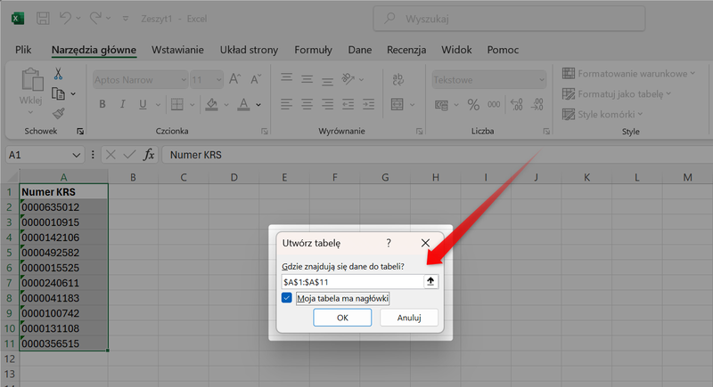This screenshot has height=387, width=713.
Task: Switch to Wstawianie tab
Action: coord(177,50)
